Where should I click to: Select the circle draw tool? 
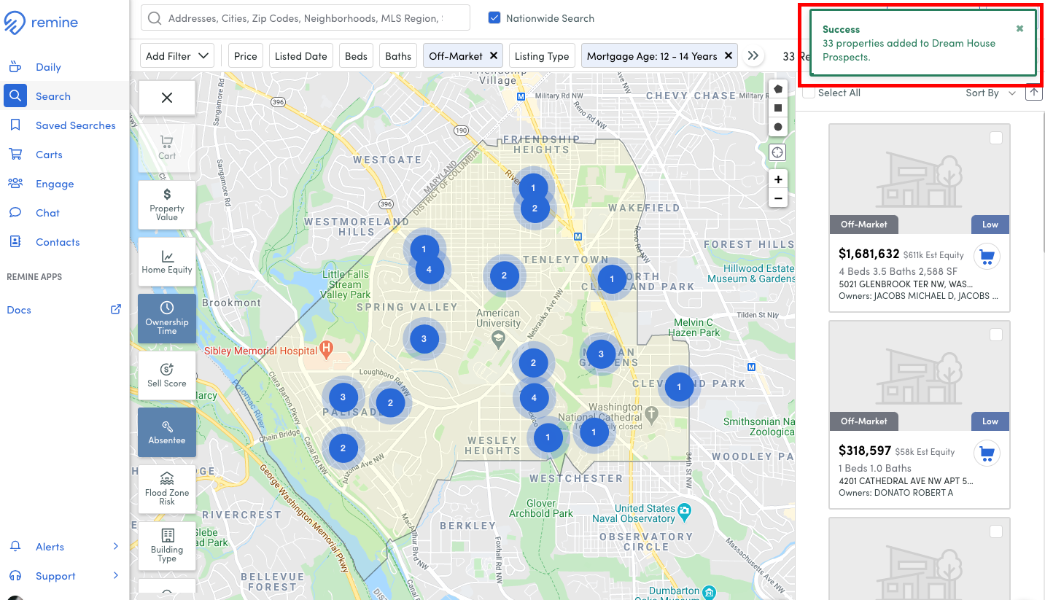coord(778,127)
